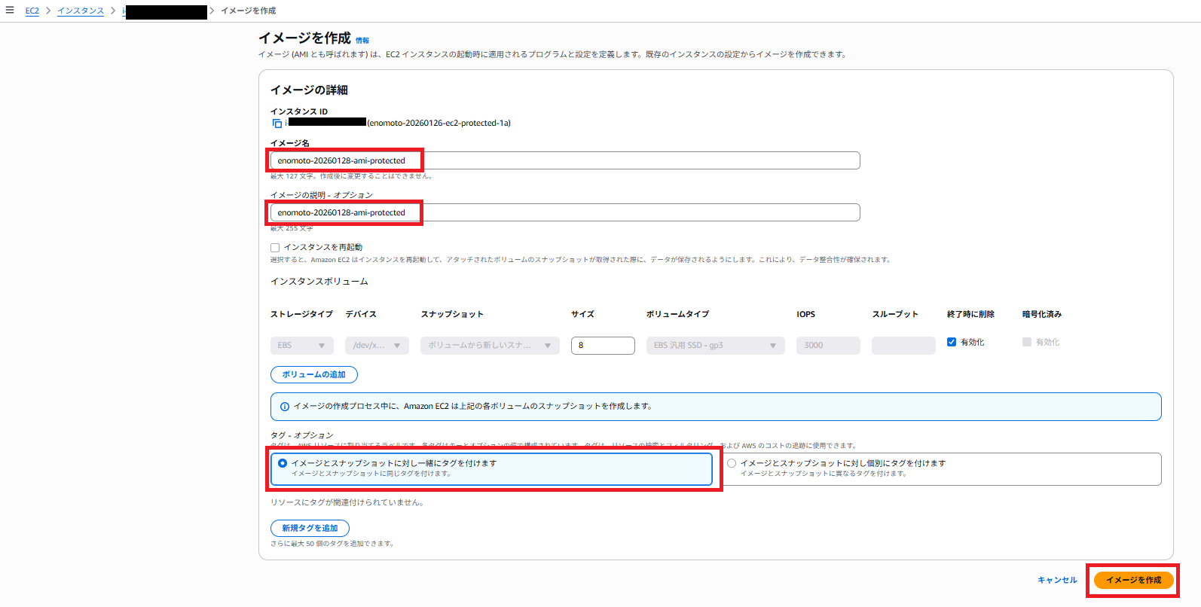Focus the イメージ名 text field
This screenshot has height=607, width=1201.
(x=565, y=160)
